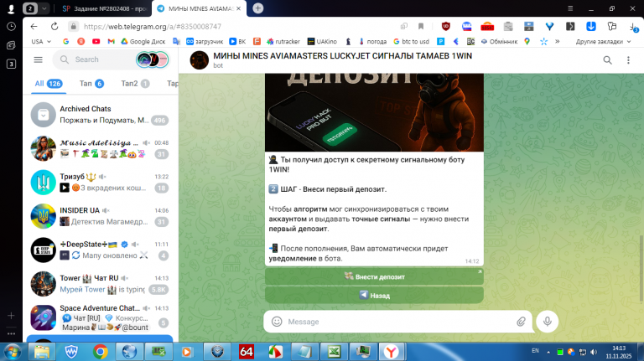The image size is (644, 361).
Task: Focus the Message input field
Action: point(398,322)
